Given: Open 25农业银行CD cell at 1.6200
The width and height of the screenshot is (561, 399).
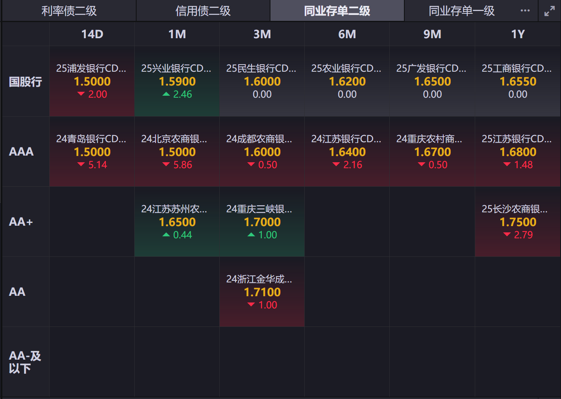Looking at the screenshot, I should coord(347,82).
